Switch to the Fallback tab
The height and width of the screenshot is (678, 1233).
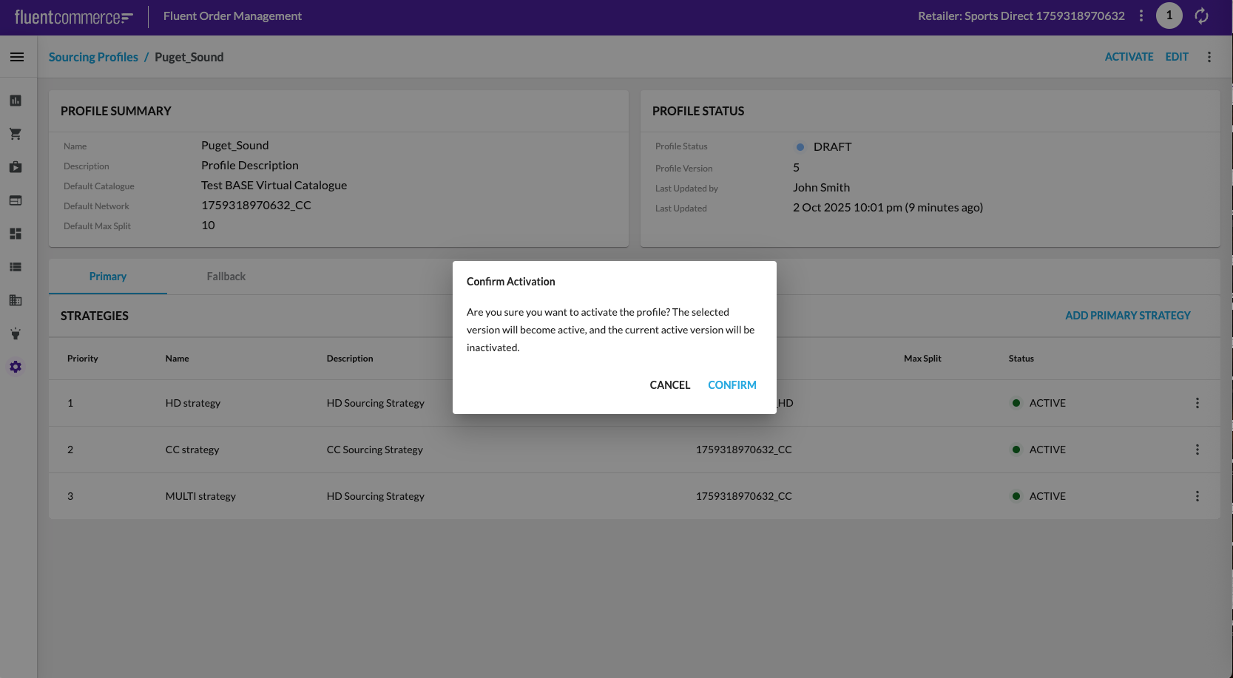pos(226,277)
